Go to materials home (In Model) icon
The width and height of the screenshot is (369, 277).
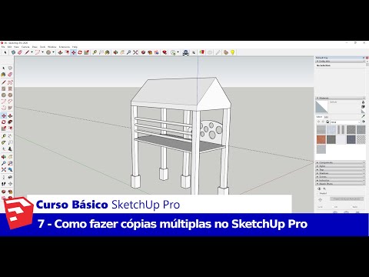(x=327, y=122)
